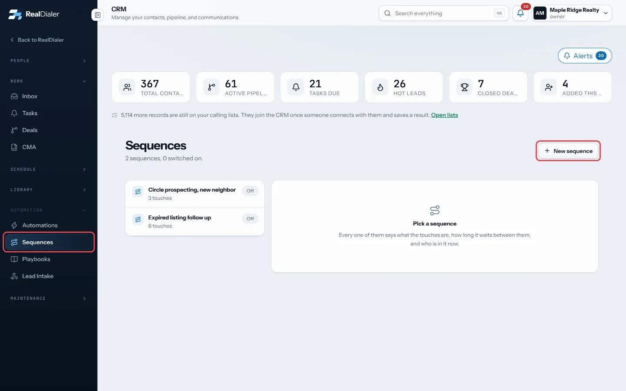Collapse the Automation section
The height and width of the screenshot is (391, 626).
49,210
